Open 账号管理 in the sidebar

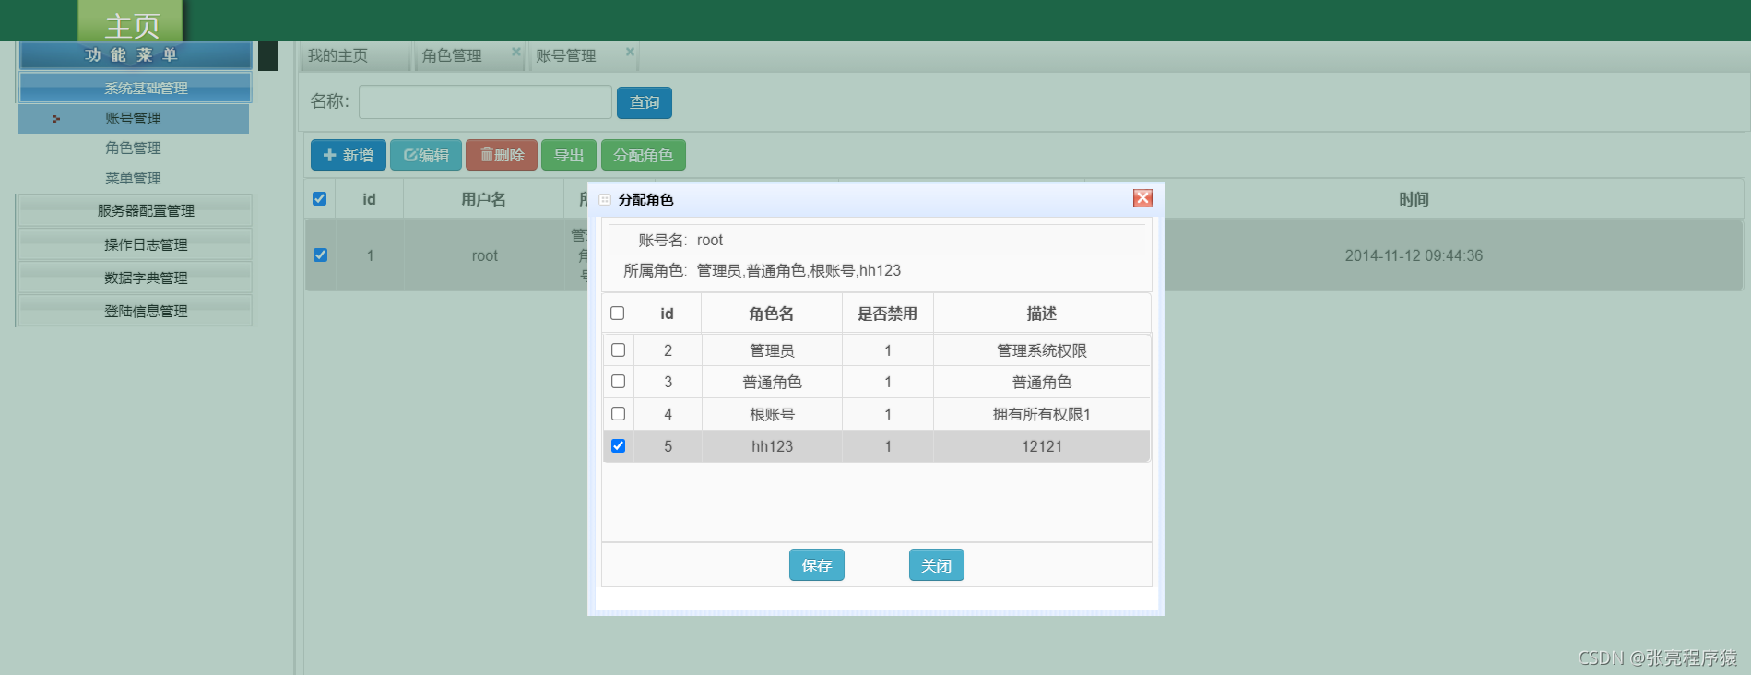134,119
